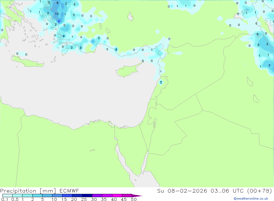Click the 'Precipitation [mm]' title text
This screenshot has height=201, width=274.
[x=28, y=191]
